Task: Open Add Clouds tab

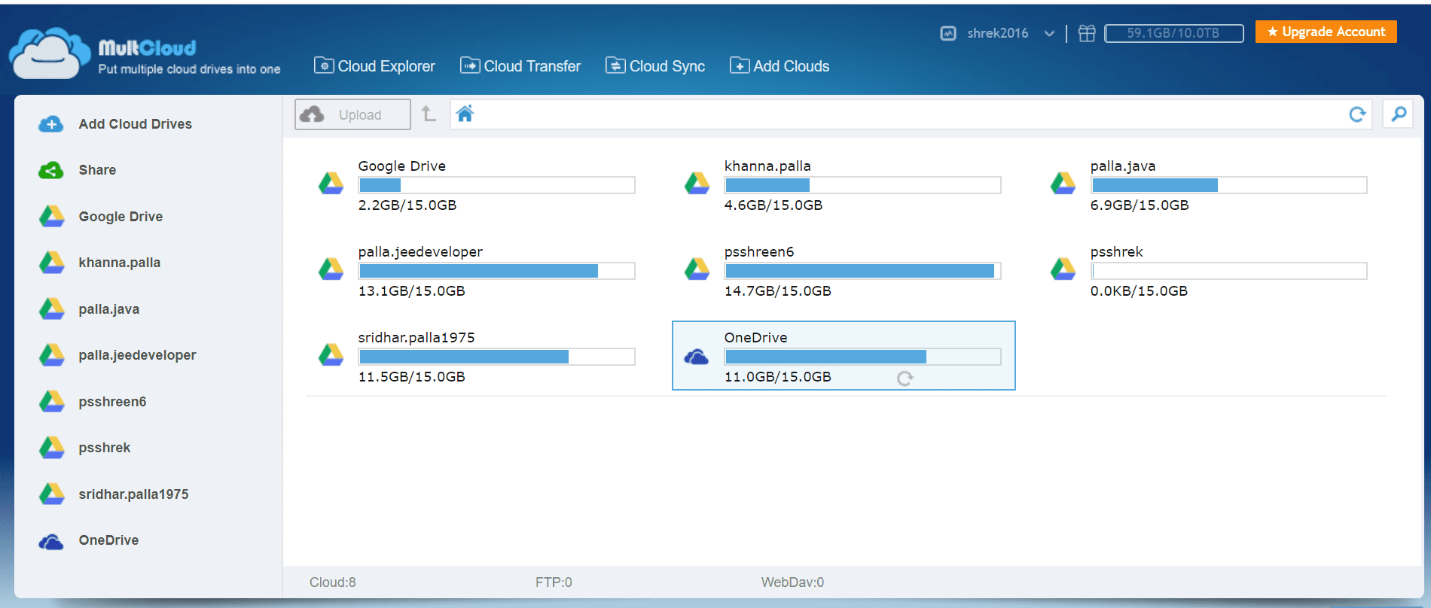Action: click(780, 66)
